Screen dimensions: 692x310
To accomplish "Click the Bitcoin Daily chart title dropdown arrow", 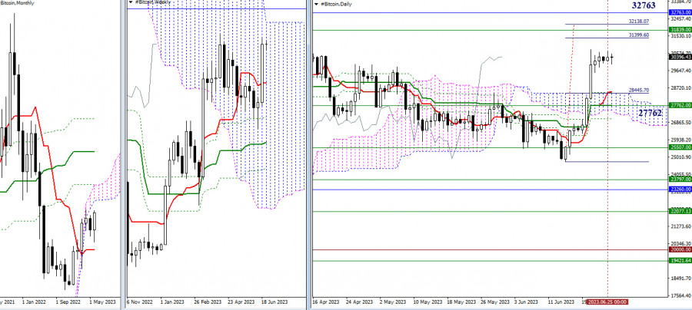I will coord(314,4).
